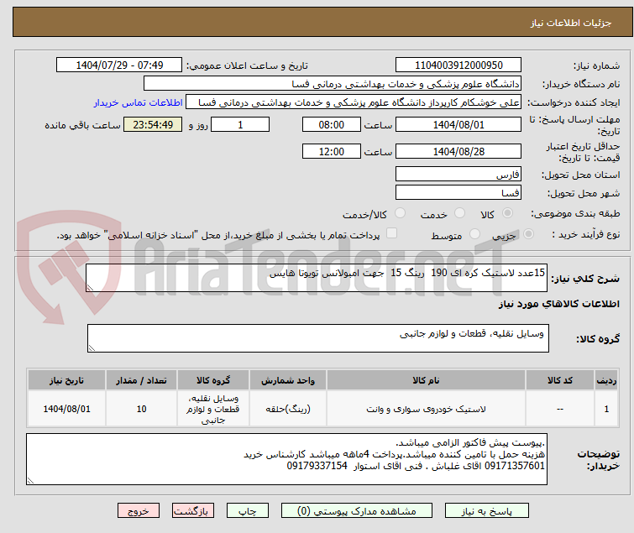Screen dimensions: 634x533
Task: Click the unit cell (رینگ)حلقه
Action: [x=287, y=409]
